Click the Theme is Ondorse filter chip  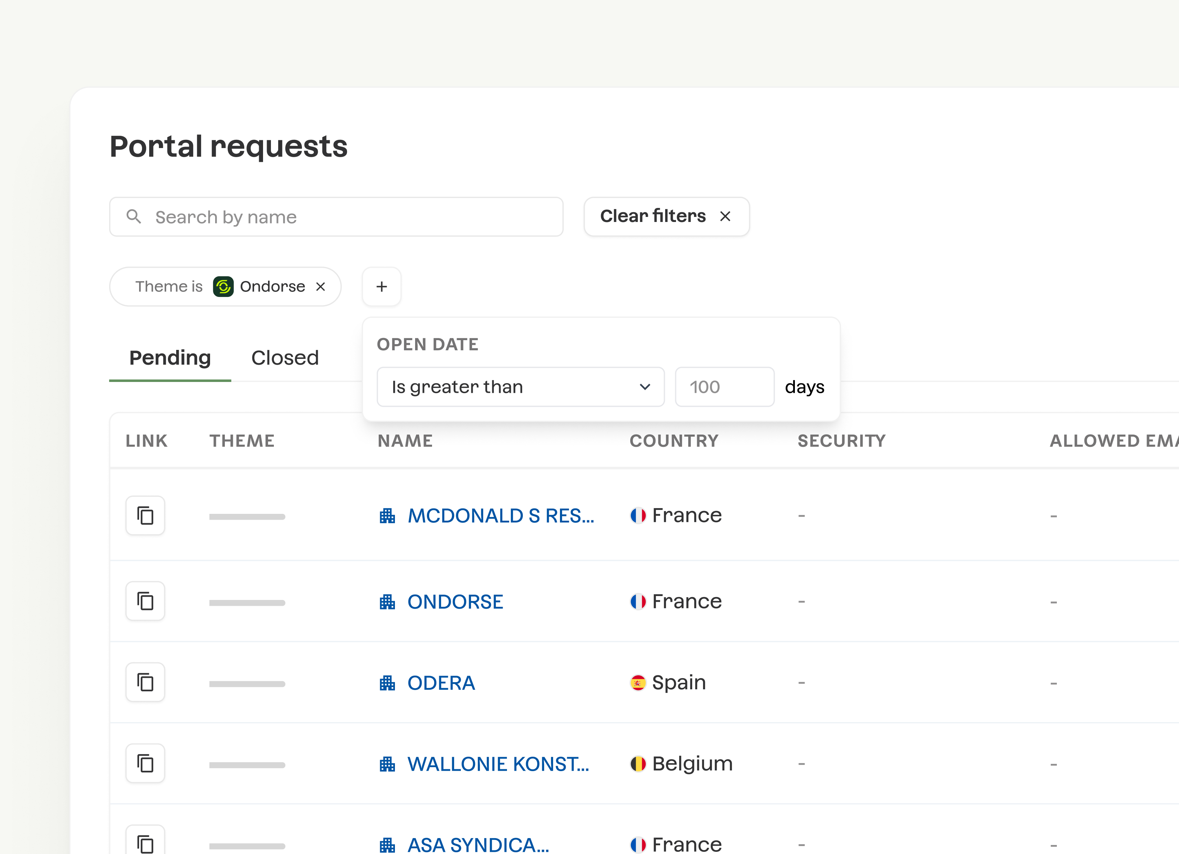pos(225,286)
